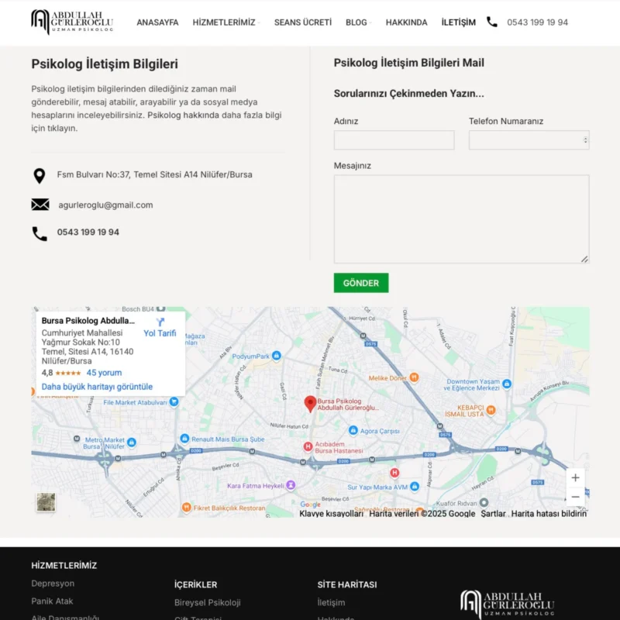
Task: Click the phone icon beside 0543 199 19 94
Action: tap(40, 234)
